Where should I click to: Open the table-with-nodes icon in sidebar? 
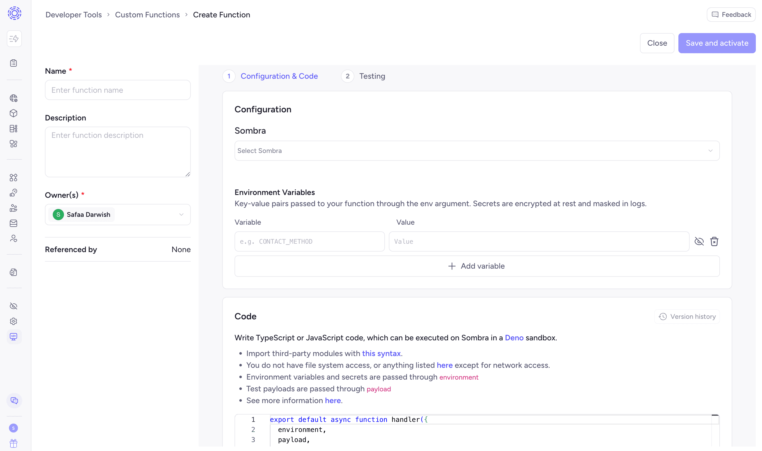14,129
